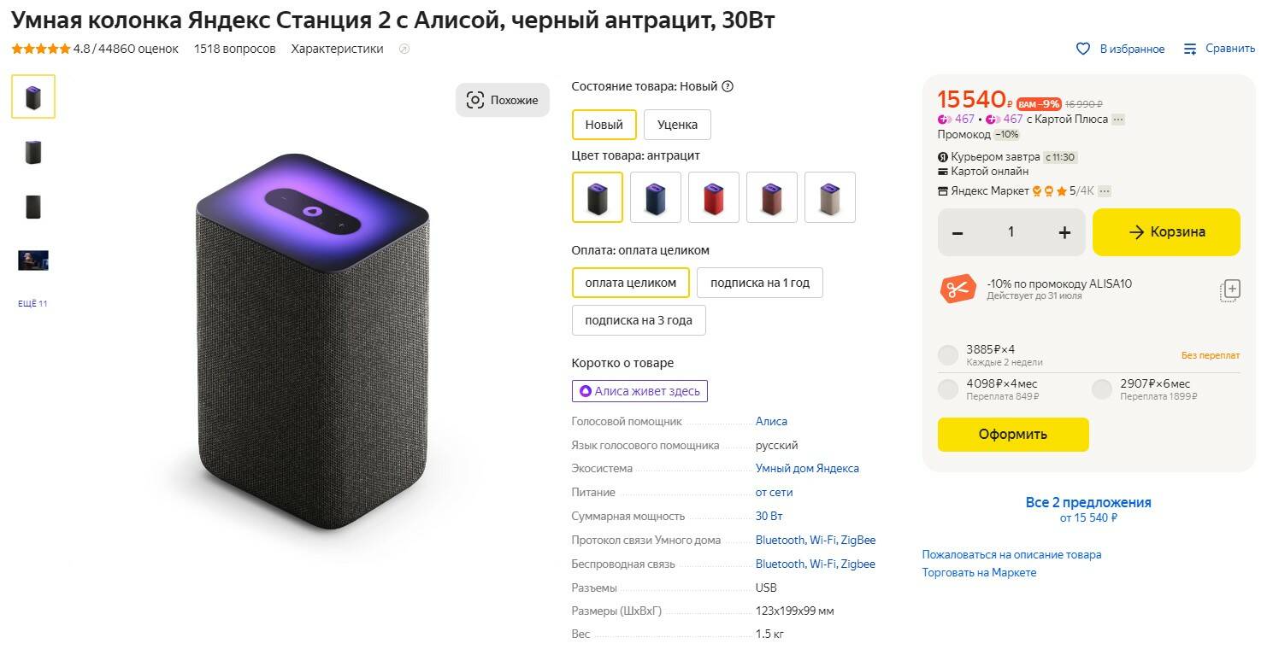
Task: Select the 'Уценка' condition option
Action: (677, 125)
